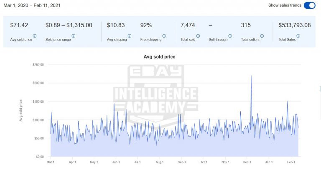Click the 7,474 total sold value

(186, 25)
